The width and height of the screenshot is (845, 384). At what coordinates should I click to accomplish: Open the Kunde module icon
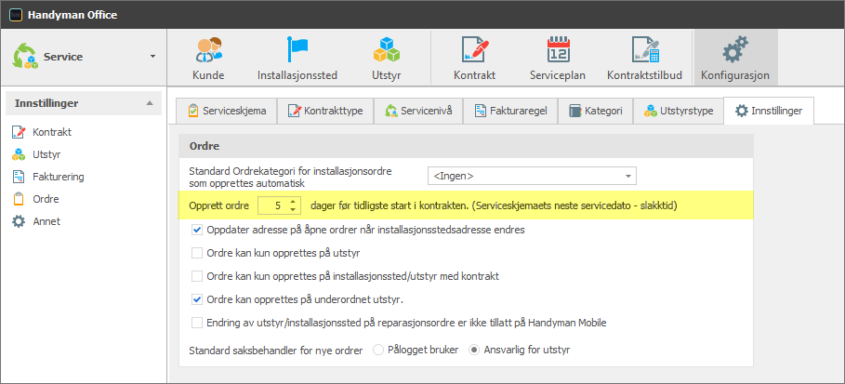click(208, 50)
